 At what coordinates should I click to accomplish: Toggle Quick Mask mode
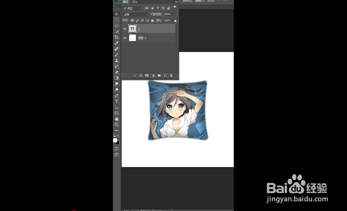pos(117,149)
